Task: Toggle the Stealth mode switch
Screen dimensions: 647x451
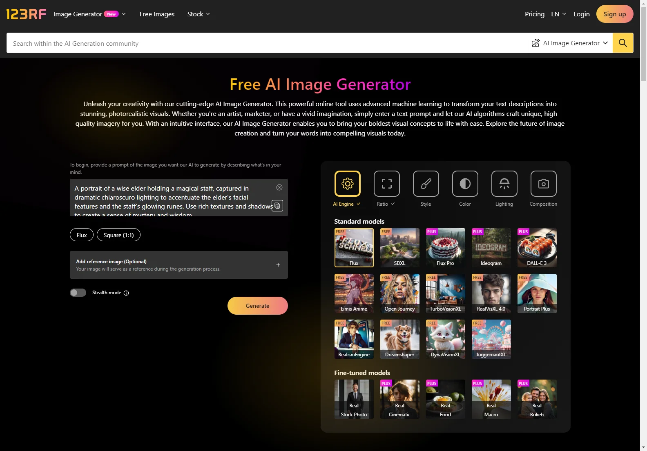Action: (78, 293)
